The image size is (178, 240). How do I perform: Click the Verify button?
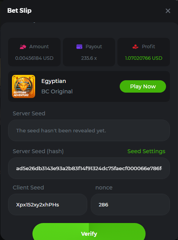click(x=89, y=232)
